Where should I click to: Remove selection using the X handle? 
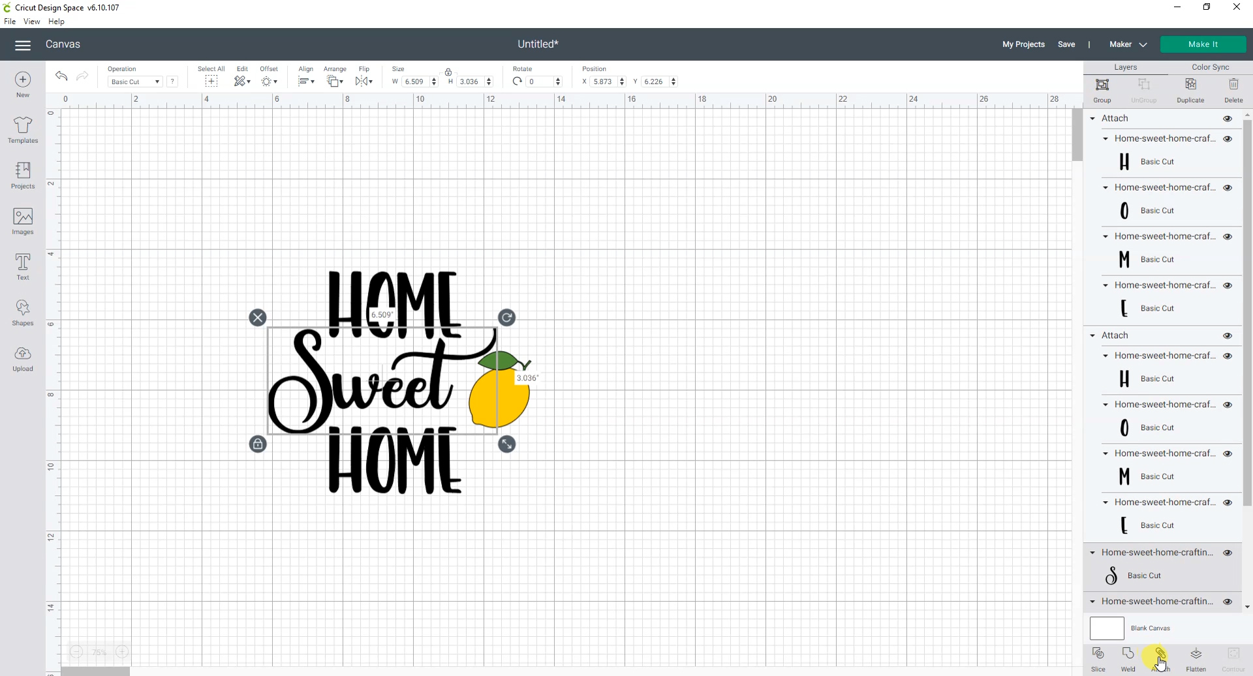[258, 318]
